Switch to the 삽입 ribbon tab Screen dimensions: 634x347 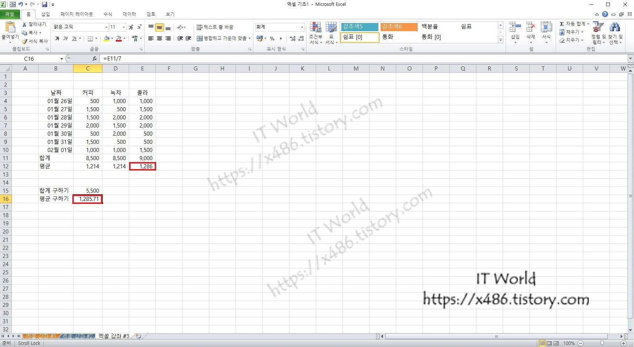click(x=46, y=14)
